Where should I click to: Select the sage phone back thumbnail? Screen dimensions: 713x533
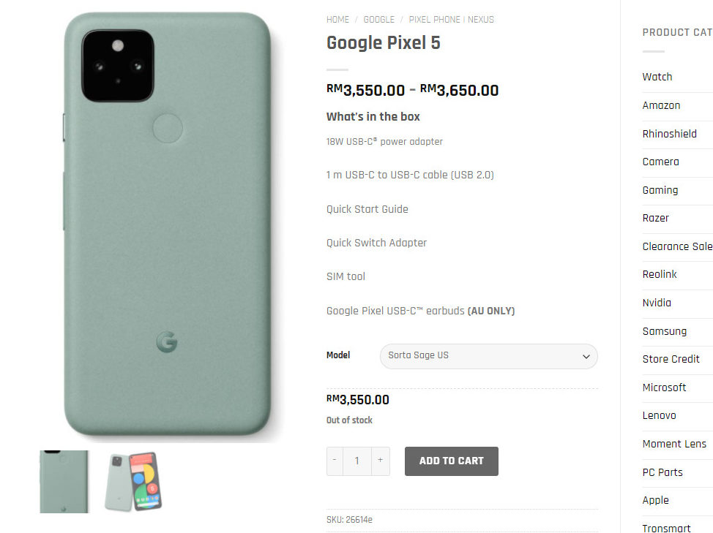pos(64,481)
